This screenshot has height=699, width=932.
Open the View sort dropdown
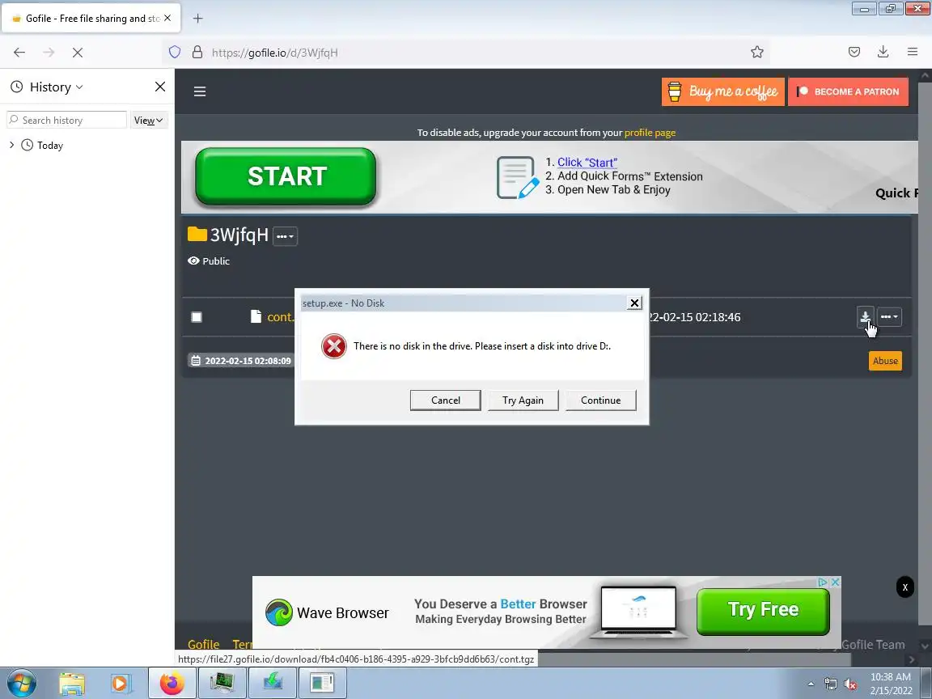pyautogui.click(x=149, y=120)
